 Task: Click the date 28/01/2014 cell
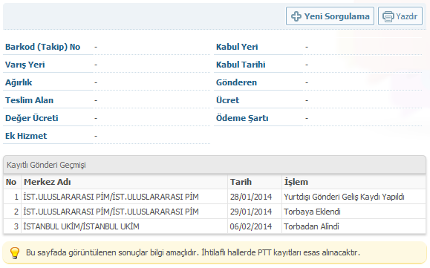(251, 197)
